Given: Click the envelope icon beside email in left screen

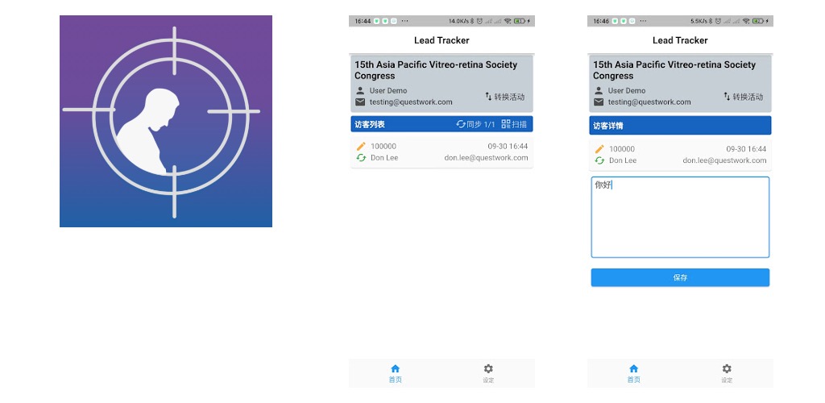Looking at the screenshot, I should 360,102.
